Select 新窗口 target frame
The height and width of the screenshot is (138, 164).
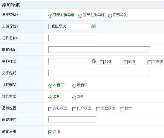point(74,86)
